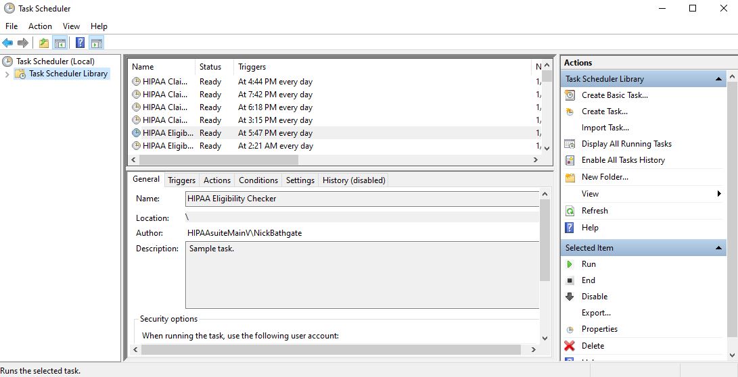Screen dimensions: 738x377
Task: Click the Back arrow toolbar icon
Action: pos(7,43)
